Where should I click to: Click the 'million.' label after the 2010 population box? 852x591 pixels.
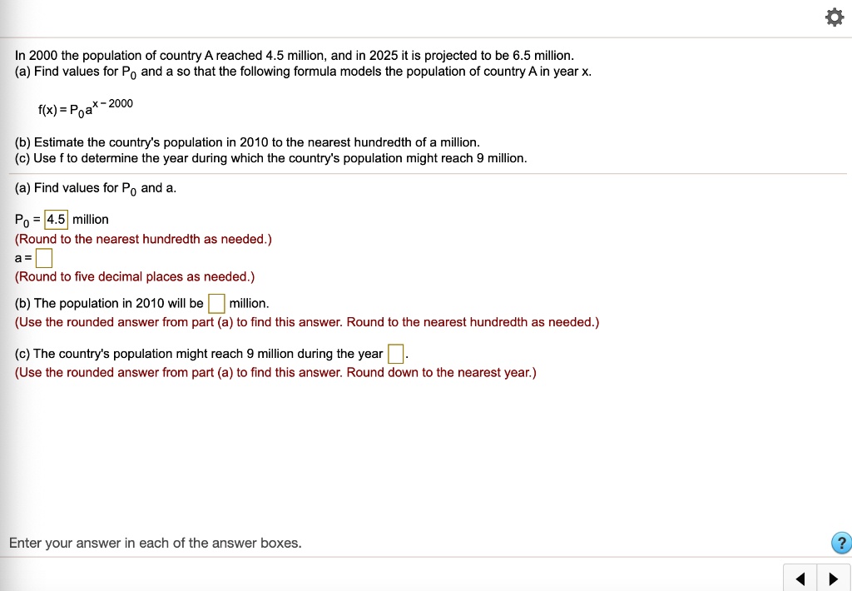coord(249,303)
